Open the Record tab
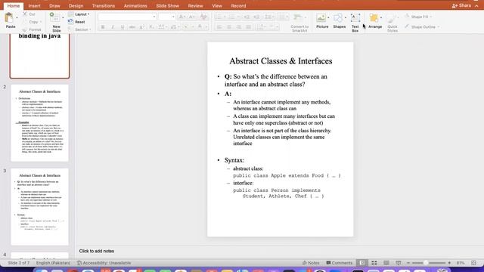This screenshot has width=484, height=272. point(239,6)
